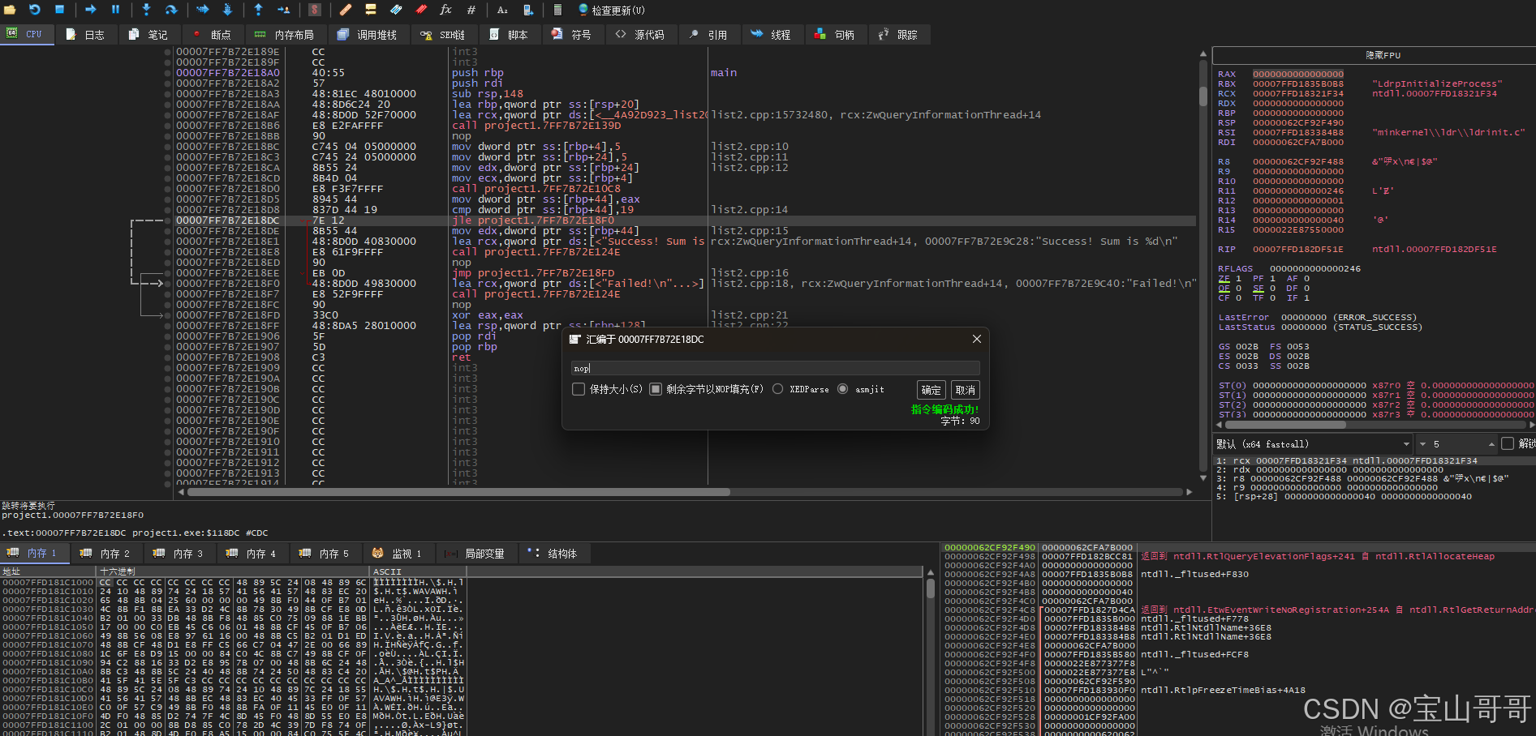This screenshot has width=1536, height=736.
Task: Switch to dump tab 内存 2
Action: (x=105, y=554)
